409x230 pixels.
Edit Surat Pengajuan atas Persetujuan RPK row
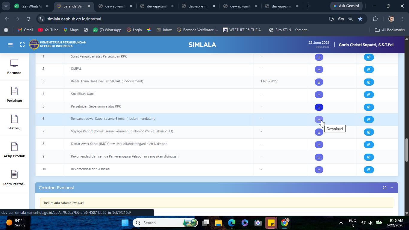[369, 57]
